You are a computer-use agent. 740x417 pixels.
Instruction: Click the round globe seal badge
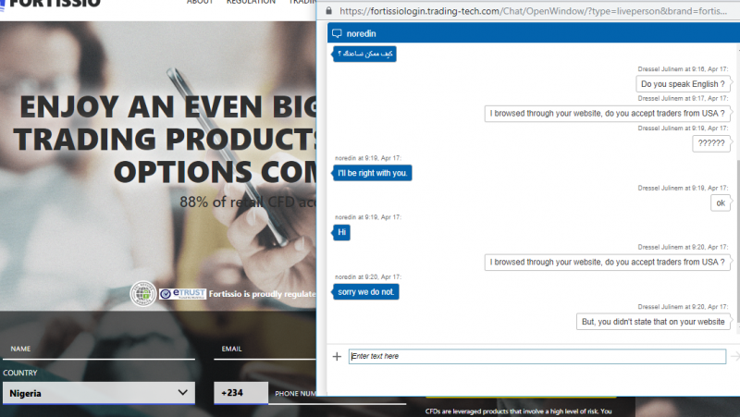(x=143, y=294)
